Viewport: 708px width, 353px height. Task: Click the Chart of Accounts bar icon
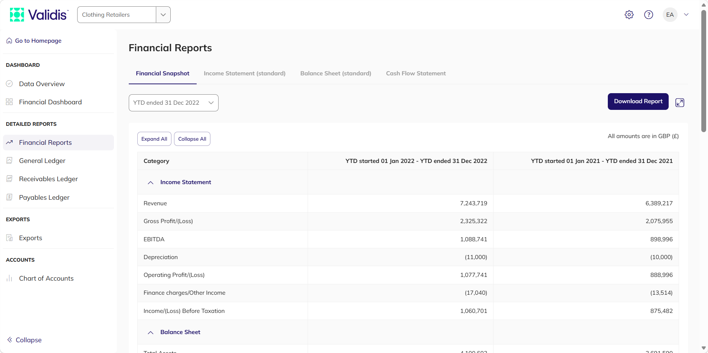pos(9,278)
